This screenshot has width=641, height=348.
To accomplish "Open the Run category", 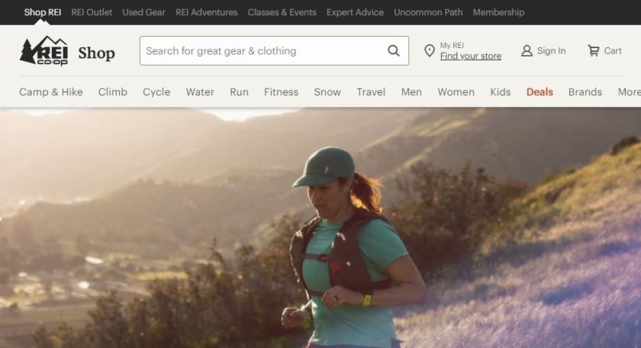I will pos(239,92).
